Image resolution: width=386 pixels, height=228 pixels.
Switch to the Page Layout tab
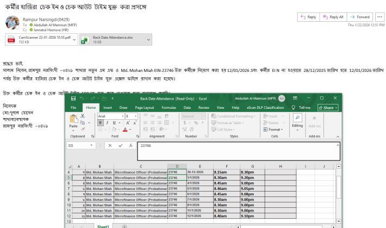[144, 108]
